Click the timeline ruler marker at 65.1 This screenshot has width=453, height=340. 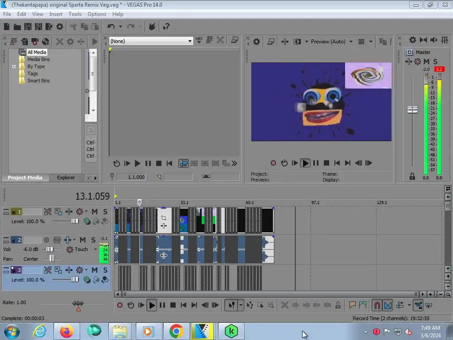click(x=250, y=203)
